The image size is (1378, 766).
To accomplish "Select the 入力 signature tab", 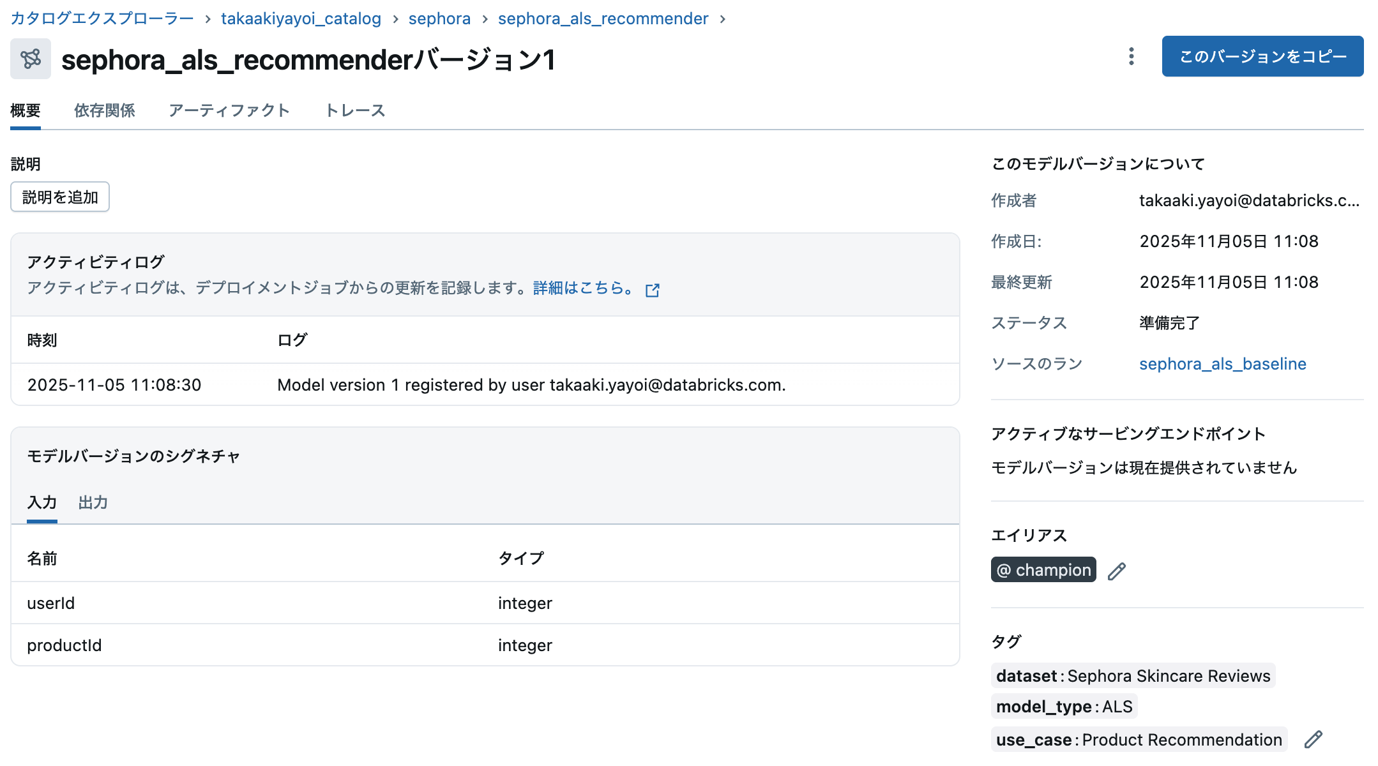I will coord(42,502).
